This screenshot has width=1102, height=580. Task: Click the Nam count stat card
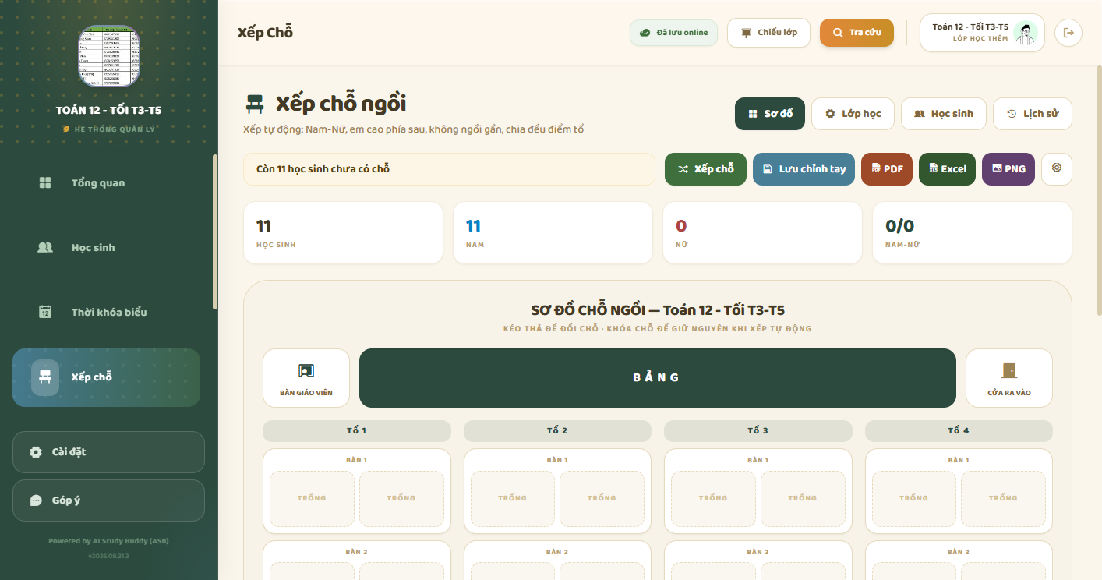pyautogui.click(x=553, y=233)
